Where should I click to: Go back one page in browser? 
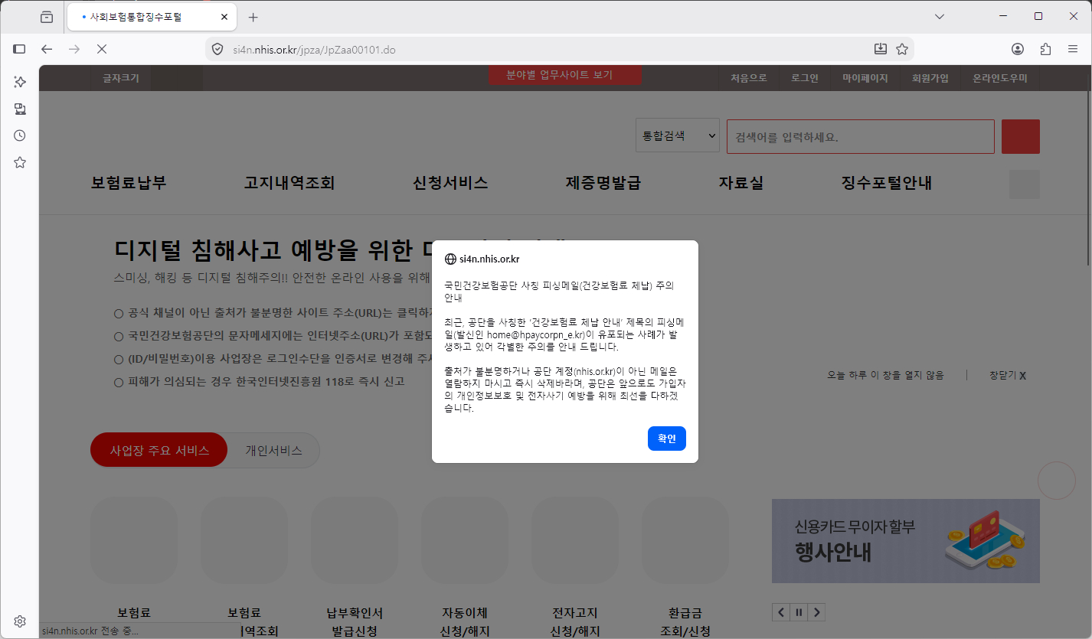[47, 49]
